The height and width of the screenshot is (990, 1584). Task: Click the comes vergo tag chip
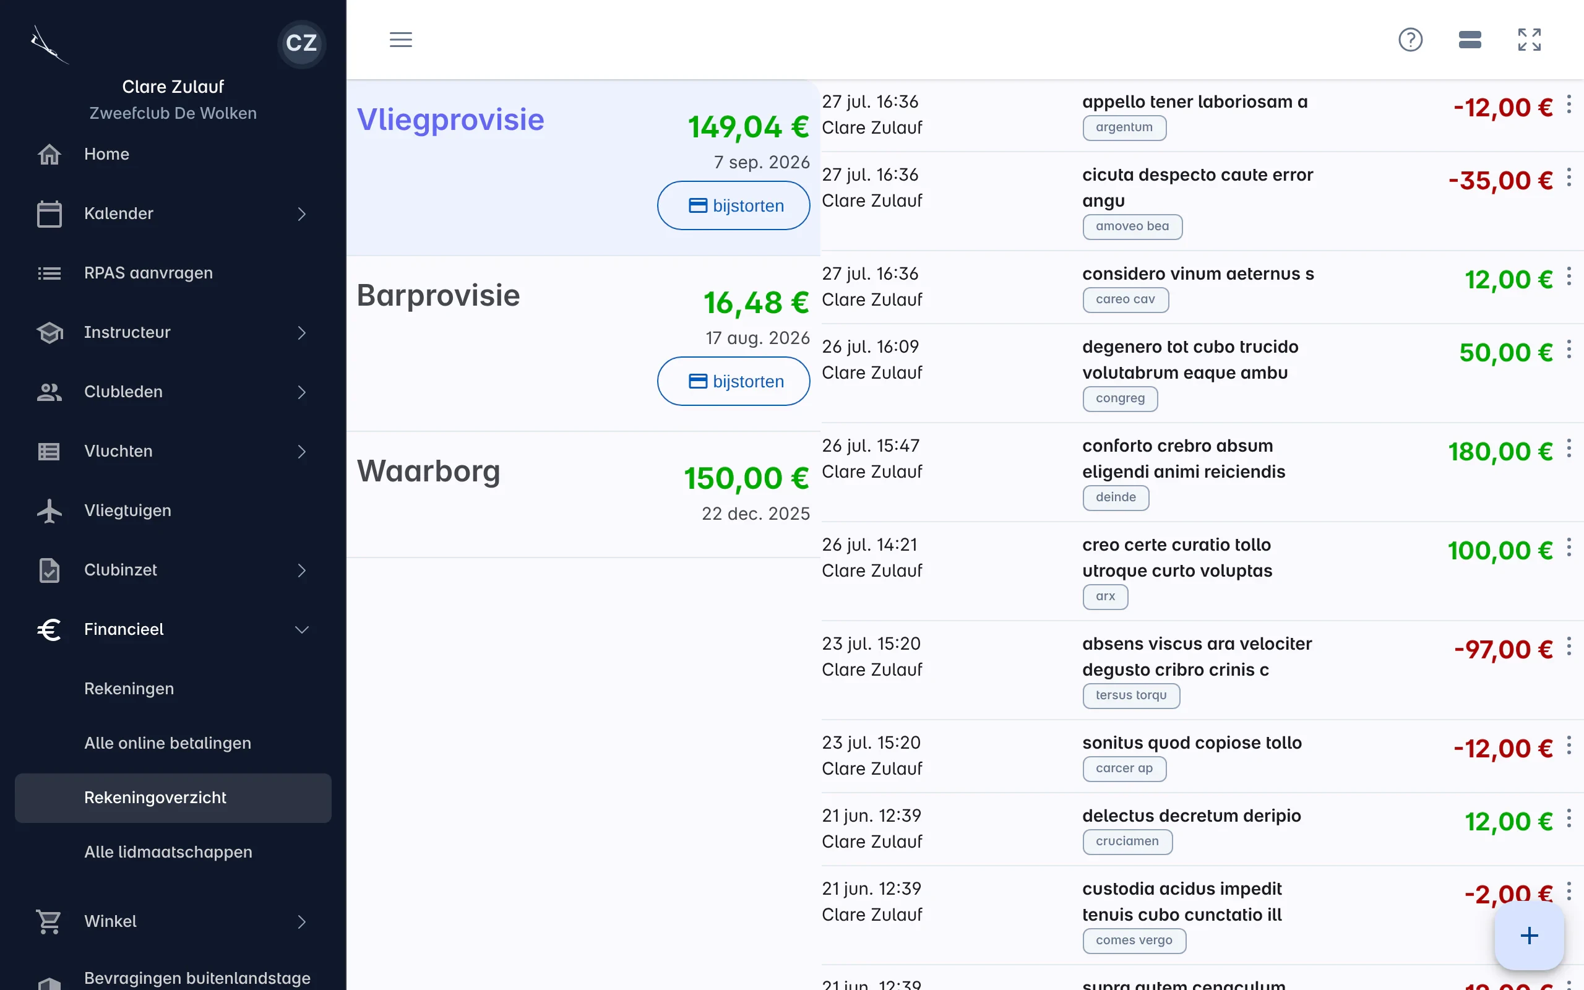[x=1134, y=941]
